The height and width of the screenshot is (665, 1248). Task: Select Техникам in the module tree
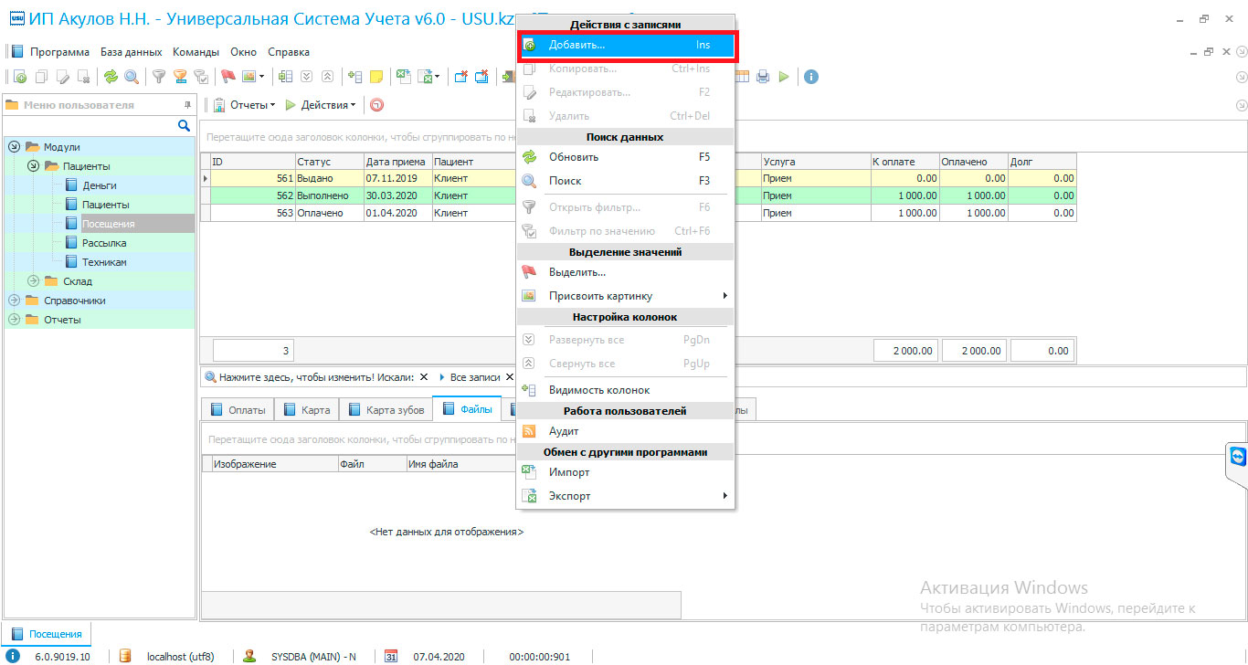coord(104,262)
